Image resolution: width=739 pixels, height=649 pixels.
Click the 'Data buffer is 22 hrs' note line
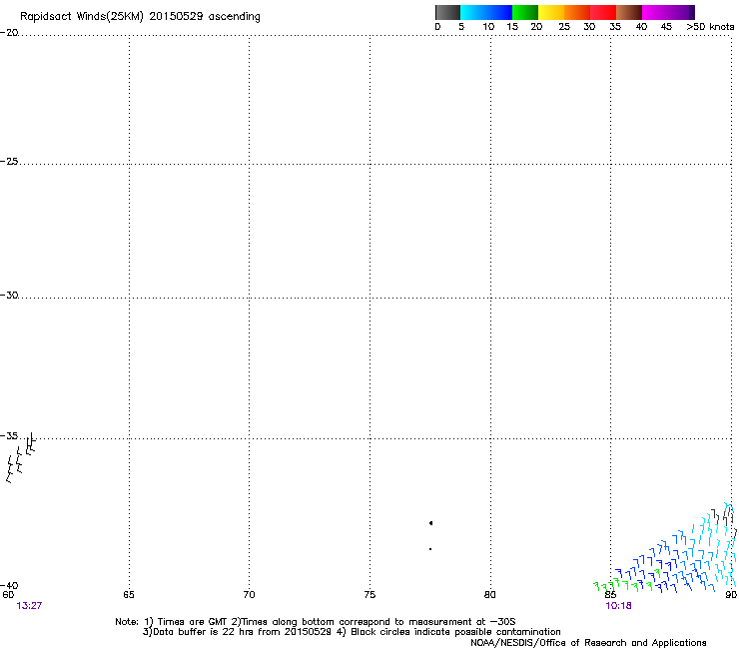[x=352, y=632]
